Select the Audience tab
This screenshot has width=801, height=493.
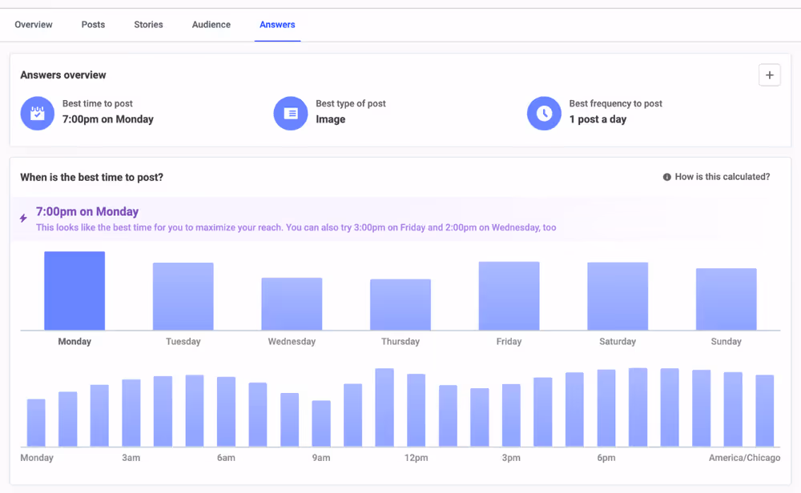pyautogui.click(x=211, y=25)
